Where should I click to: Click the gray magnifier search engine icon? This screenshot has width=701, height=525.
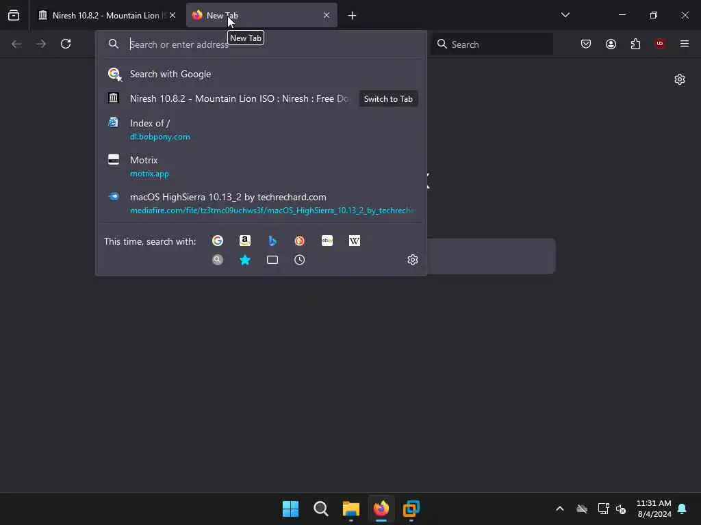point(218,260)
